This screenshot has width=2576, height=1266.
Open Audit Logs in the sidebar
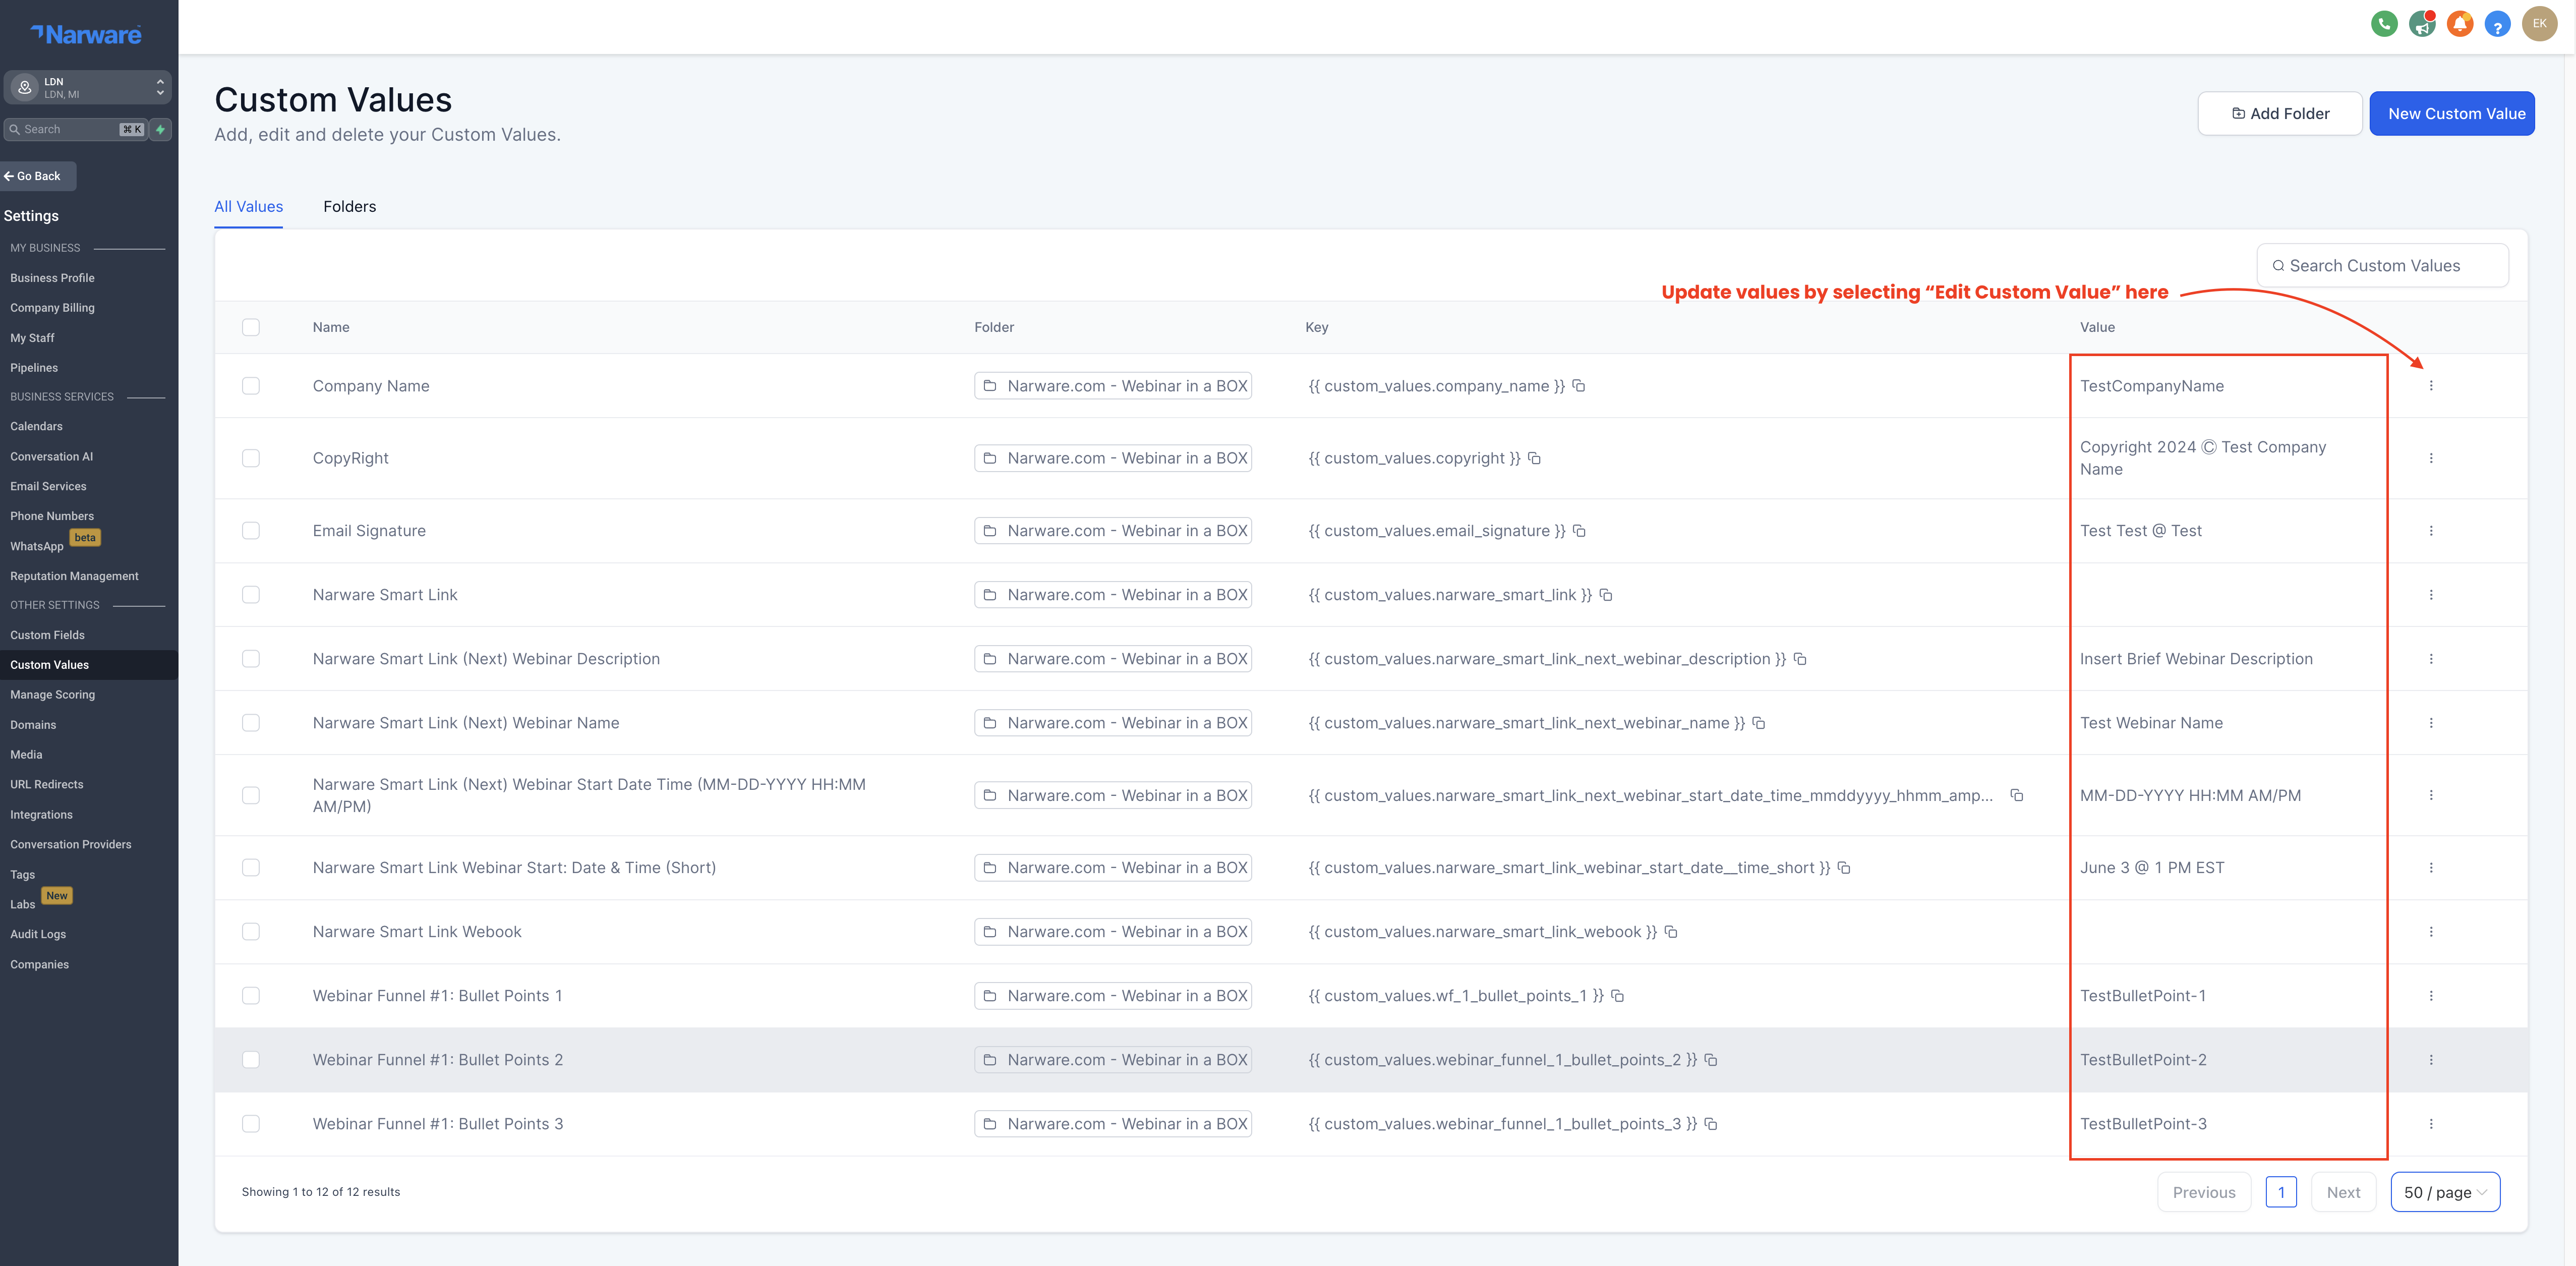pyautogui.click(x=38, y=934)
